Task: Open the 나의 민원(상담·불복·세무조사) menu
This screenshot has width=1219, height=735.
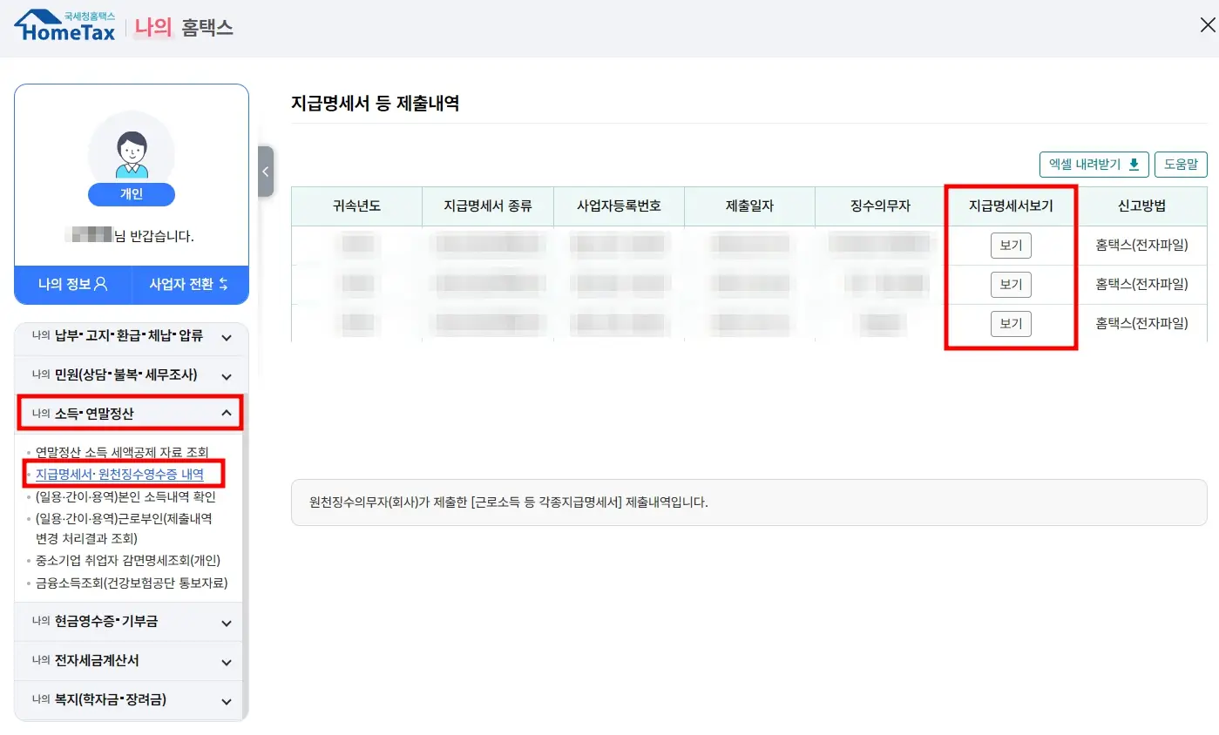Action: [x=129, y=374]
